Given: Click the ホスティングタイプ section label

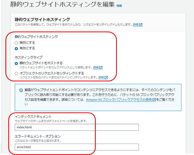Looking at the screenshot, I should point(29,57).
